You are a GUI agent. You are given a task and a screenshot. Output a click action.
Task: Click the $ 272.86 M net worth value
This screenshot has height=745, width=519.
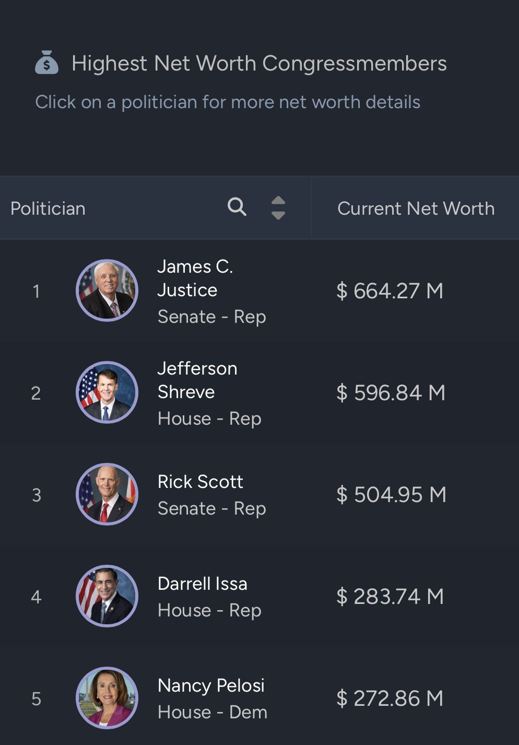(390, 699)
